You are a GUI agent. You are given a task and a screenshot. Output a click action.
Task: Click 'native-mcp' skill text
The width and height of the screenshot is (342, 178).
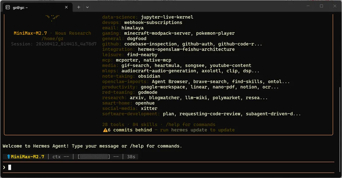click(157, 60)
